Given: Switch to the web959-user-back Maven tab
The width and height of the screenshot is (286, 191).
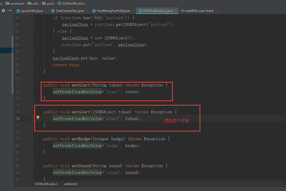Looking at the screenshot, I should click(199, 11).
